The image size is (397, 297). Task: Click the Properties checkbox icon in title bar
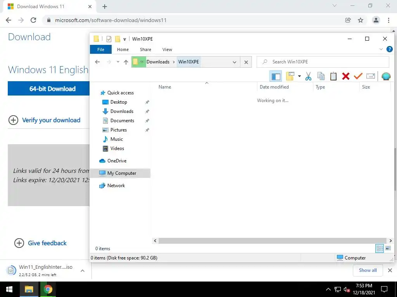click(109, 39)
